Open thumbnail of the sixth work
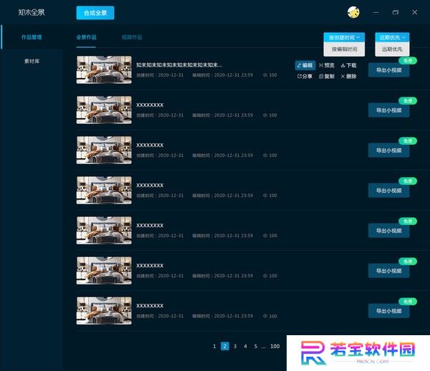Image resolution: width=430 pixels, height=371 pixels. pyautogui.click(x=104, y=271)
